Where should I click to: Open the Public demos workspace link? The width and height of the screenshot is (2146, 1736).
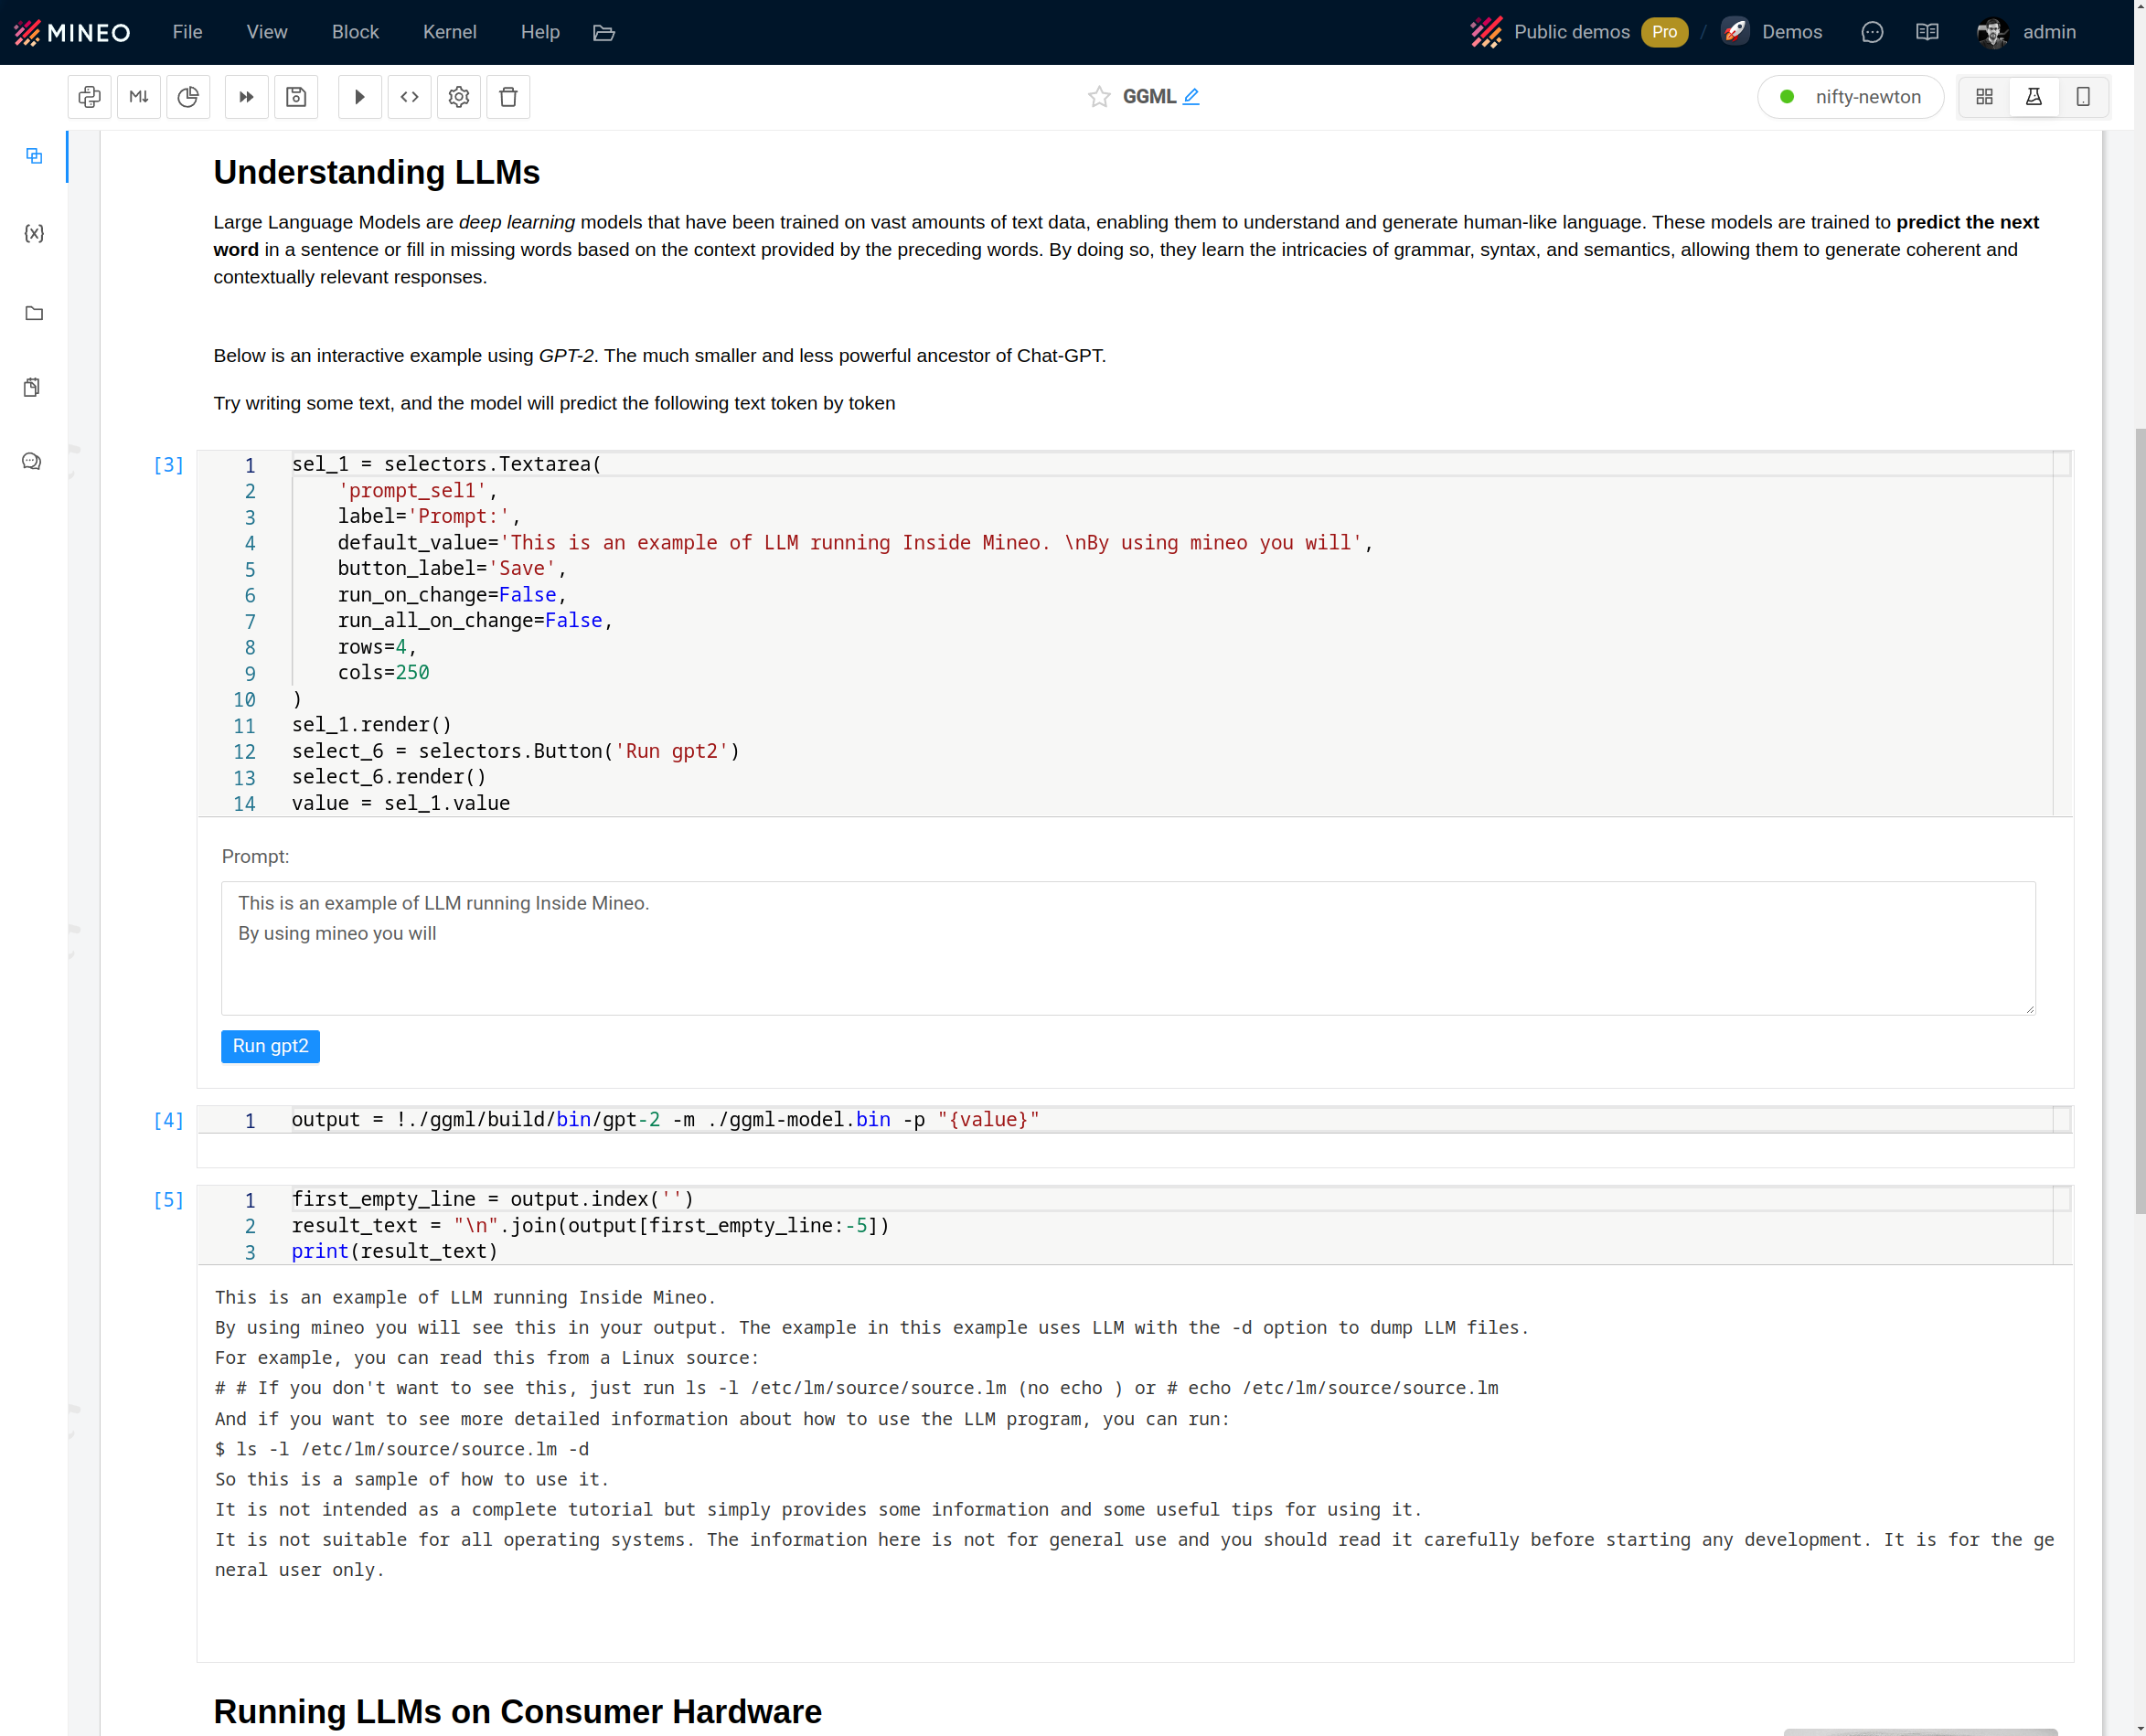click(1571, 32)
